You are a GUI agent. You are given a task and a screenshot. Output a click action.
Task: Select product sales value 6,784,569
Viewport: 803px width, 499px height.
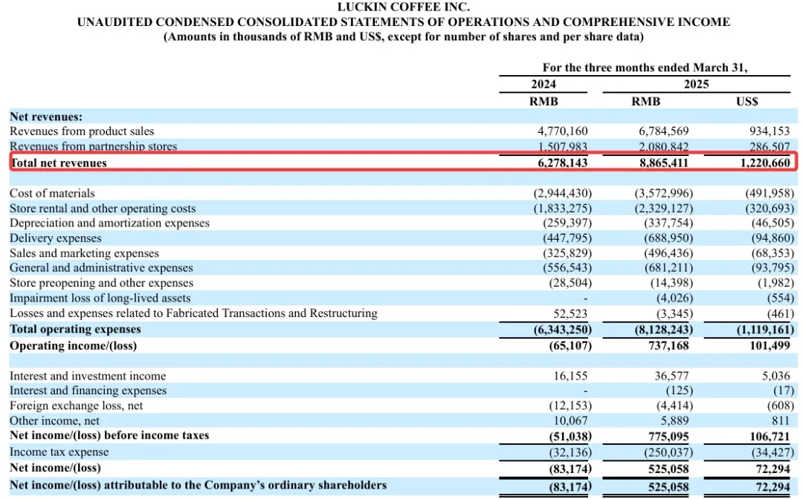click(664, 131)
